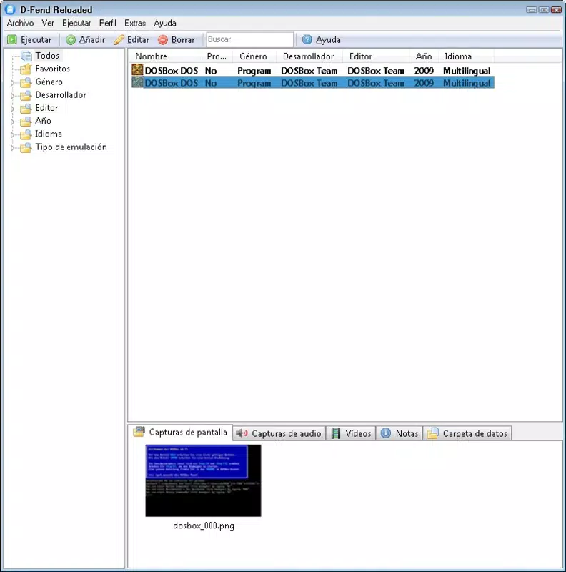This screenshot has height=572, width=566.
Task: Expand the Editor tree node
Action: click(12, 109)
